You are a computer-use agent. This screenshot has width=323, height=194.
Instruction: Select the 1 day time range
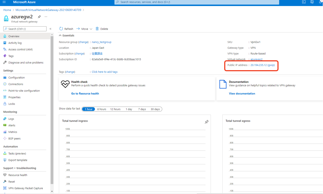pos(129,109)
